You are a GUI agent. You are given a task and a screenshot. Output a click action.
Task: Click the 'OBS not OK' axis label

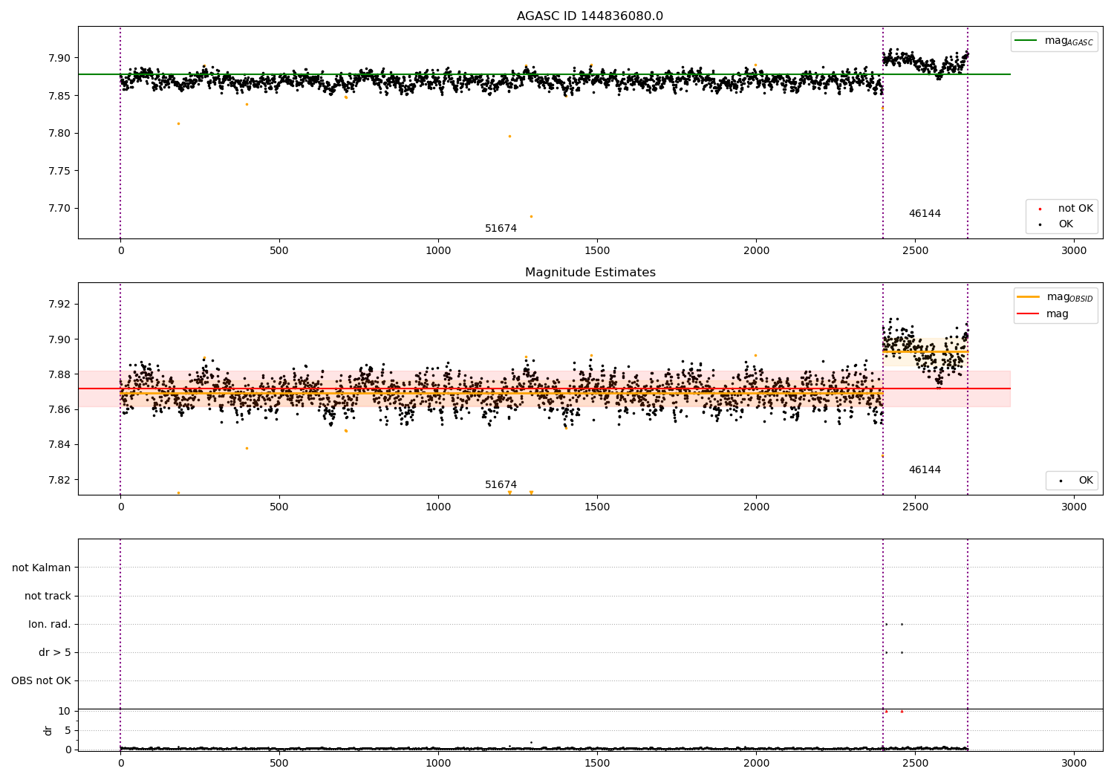41,680
